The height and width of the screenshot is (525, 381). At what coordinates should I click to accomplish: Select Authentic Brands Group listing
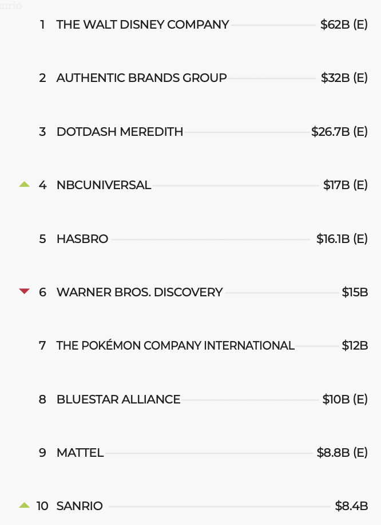tap(141, 78)
